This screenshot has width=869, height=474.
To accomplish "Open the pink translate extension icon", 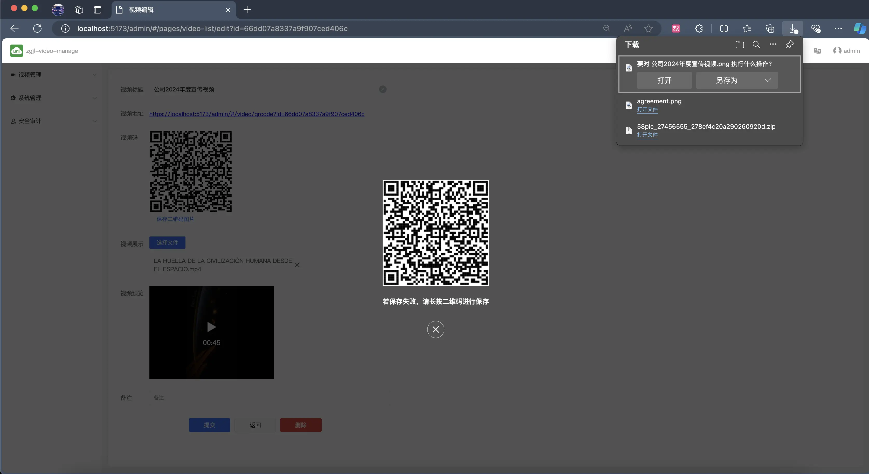I will 676,29.
